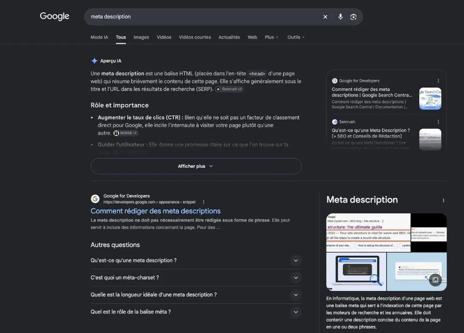Open Yoast structure guide image in knowledge panel

tap(368, 232)
